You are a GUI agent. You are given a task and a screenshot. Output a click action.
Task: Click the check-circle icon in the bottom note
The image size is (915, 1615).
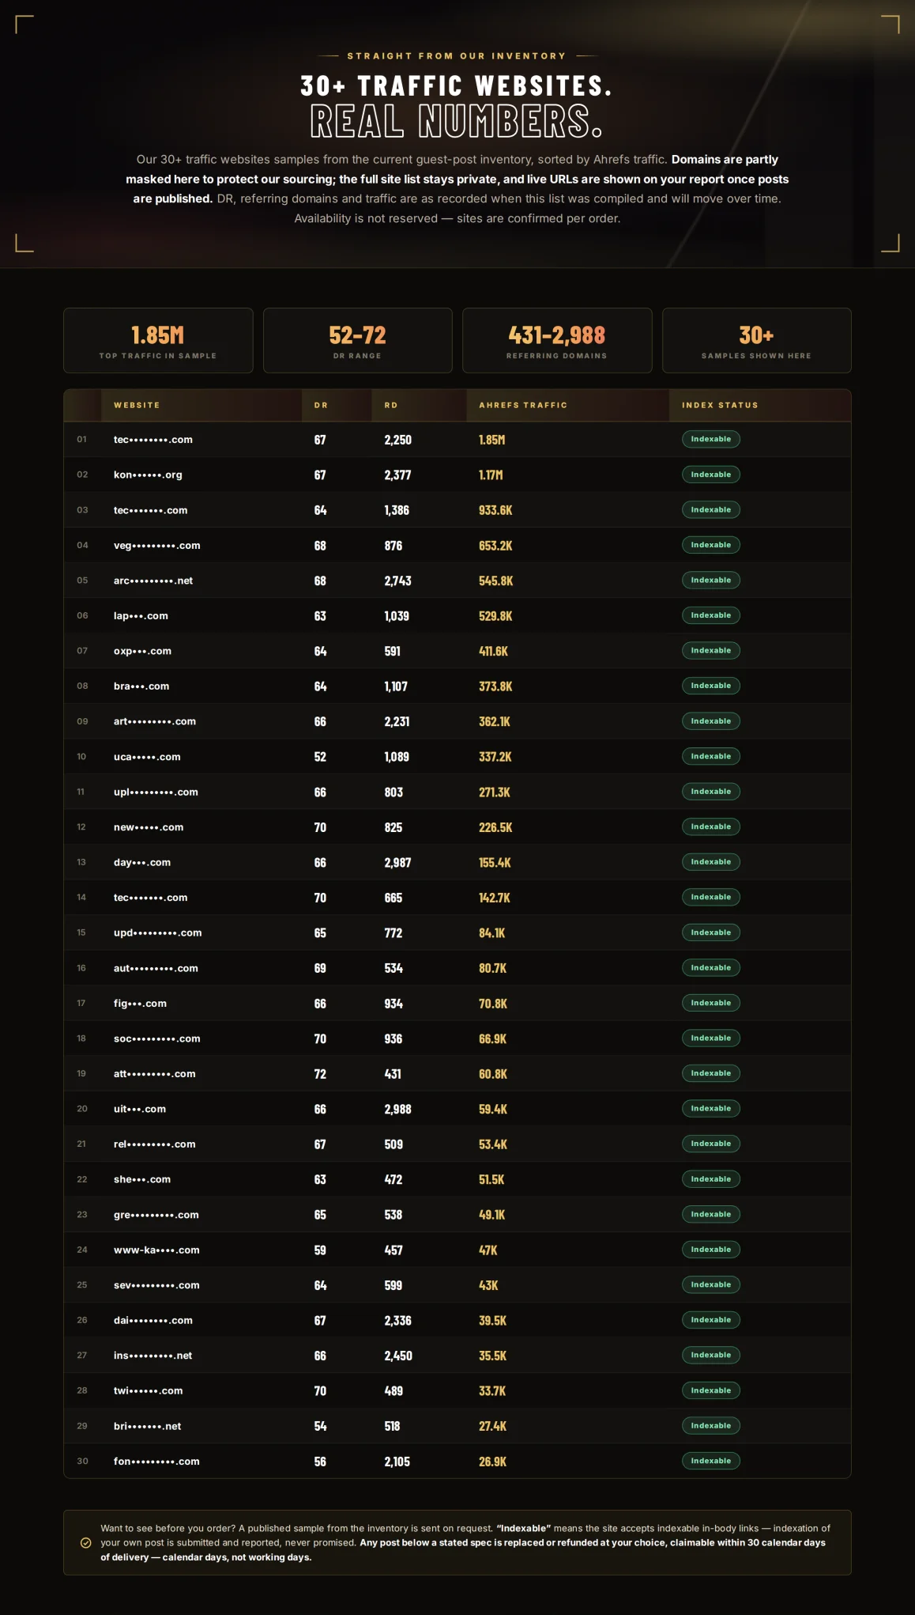(86, 1543)
